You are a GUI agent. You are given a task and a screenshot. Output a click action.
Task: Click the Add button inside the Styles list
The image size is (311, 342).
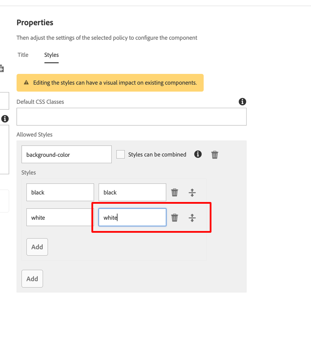click(37, 247)
